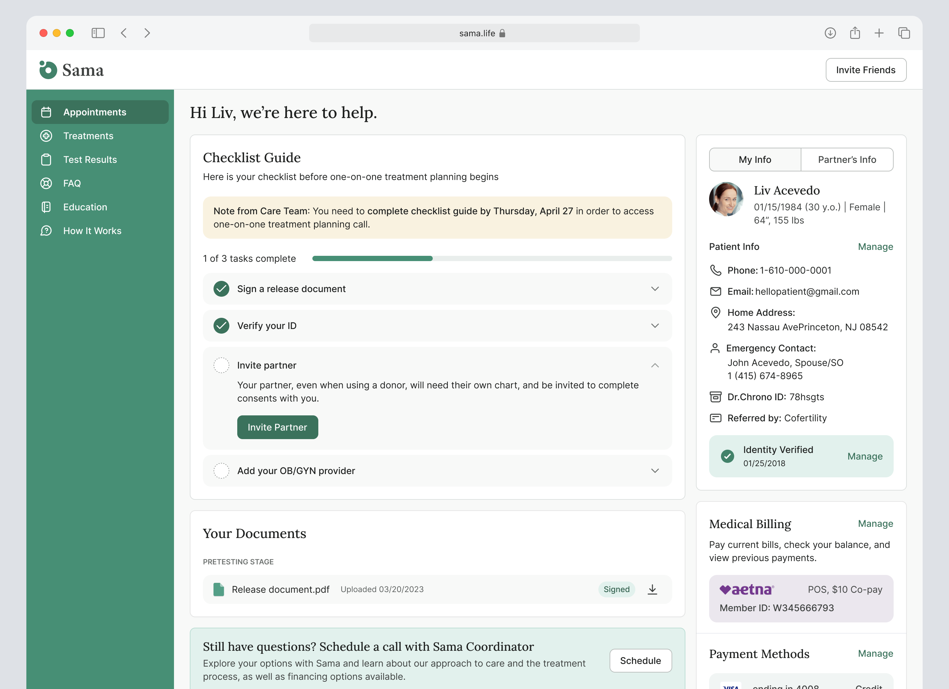The image size is (949, 689).
Task: Show tab overview icon
Action: click(x=904, y=33)
